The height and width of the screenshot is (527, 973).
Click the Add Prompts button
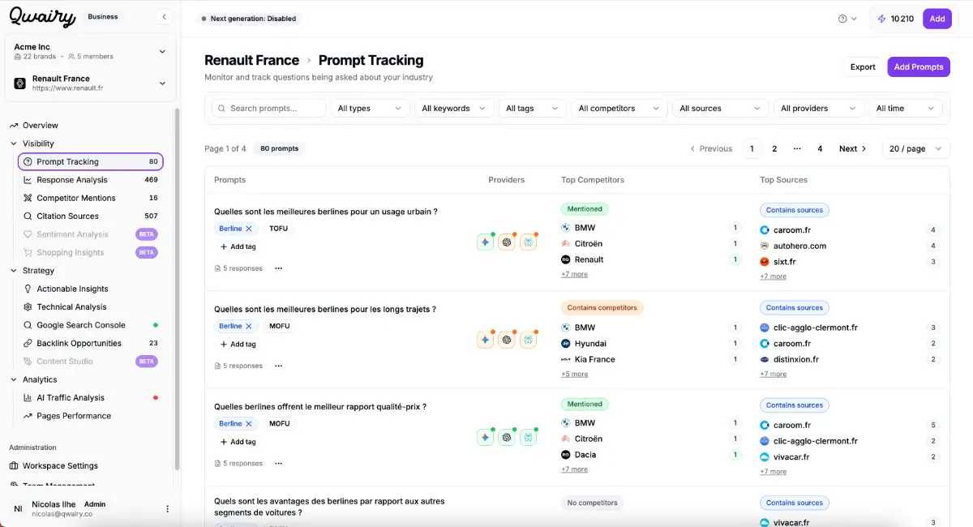(918, 66)
